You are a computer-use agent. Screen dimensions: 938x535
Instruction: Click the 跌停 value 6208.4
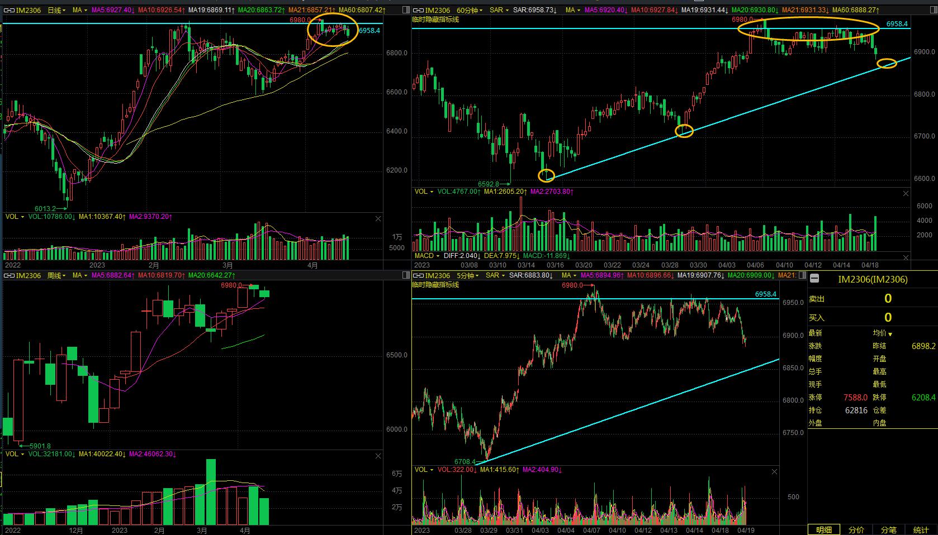point(923,398)
